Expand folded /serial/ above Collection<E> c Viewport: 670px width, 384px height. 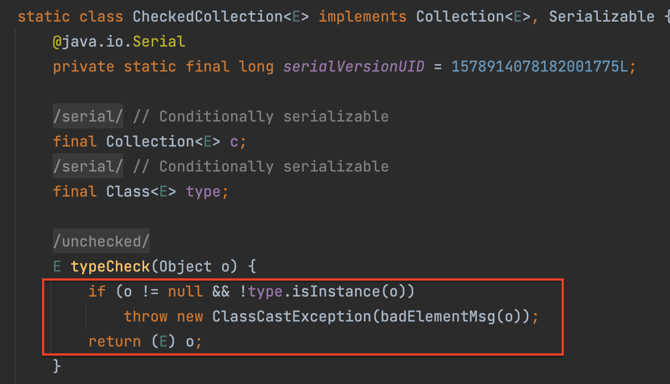click(88, 116)
